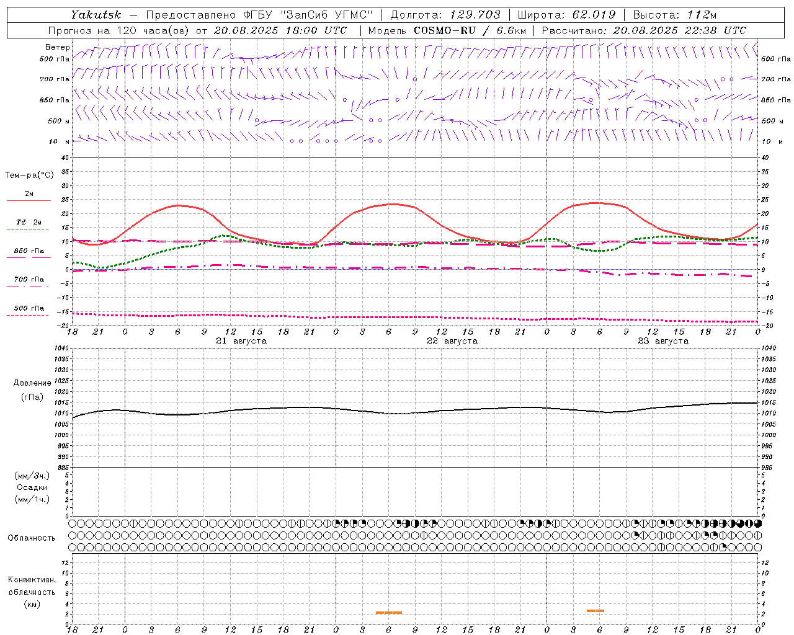The width and height of the screenshot is (794, 635).
Task: Click the forecast start time 20.08.2025 18:00 UTC
Action: point(280,30)
